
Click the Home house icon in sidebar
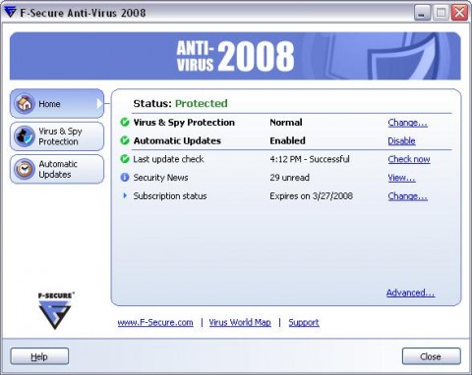coord(25,103)
